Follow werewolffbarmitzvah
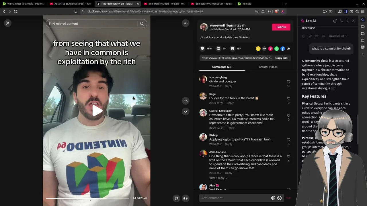367x206 pixels. (281, 27)
